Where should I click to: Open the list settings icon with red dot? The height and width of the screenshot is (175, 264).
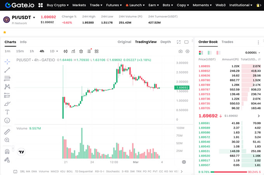click(x=89, y=51)
